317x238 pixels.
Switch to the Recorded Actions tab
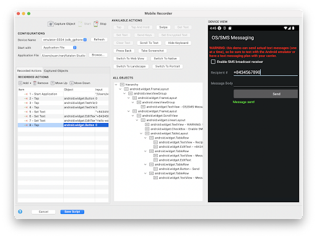point(29,70)
